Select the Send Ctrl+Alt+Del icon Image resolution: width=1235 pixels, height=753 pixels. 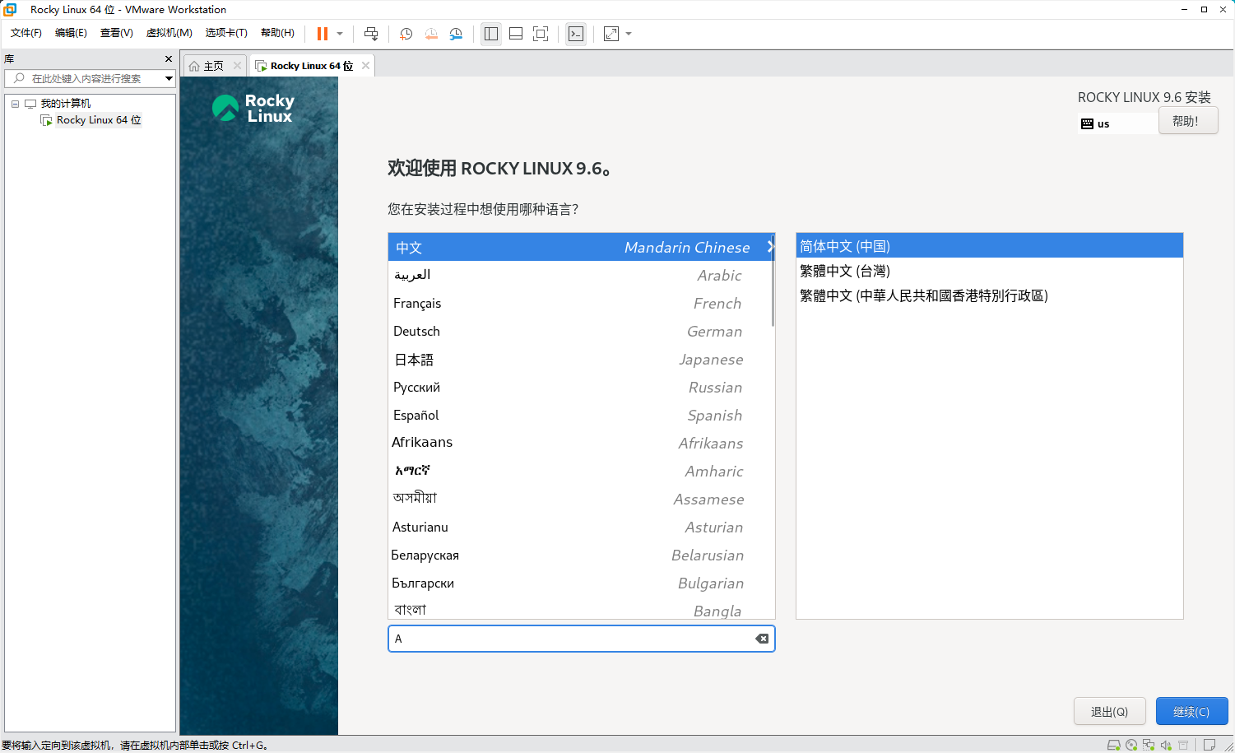pos(371,34)
